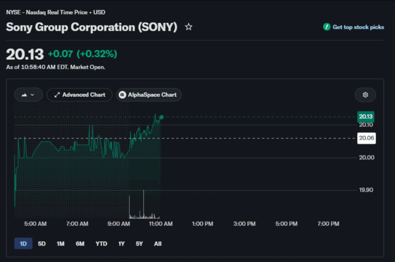Switch chart to YTD range
The width and height of the screenshot is (395, 262).
tap(101, 243)
